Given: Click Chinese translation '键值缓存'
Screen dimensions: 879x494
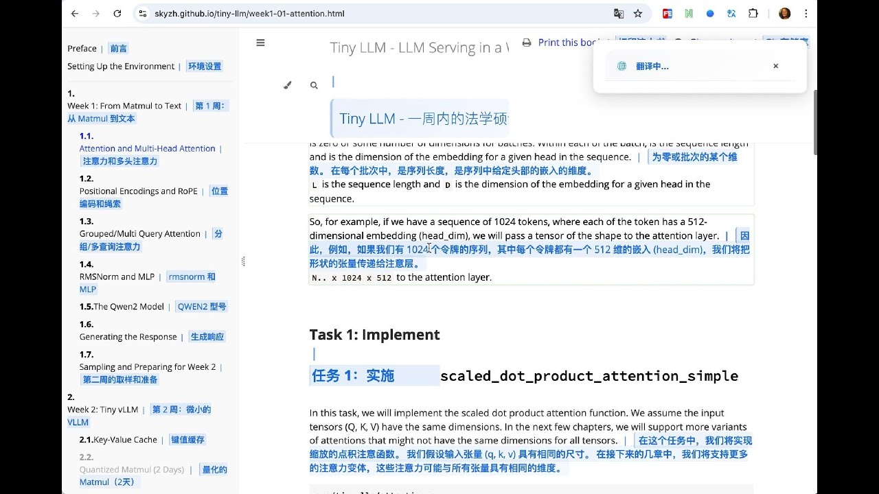Looking at the screenshot, I should point(187,440).
